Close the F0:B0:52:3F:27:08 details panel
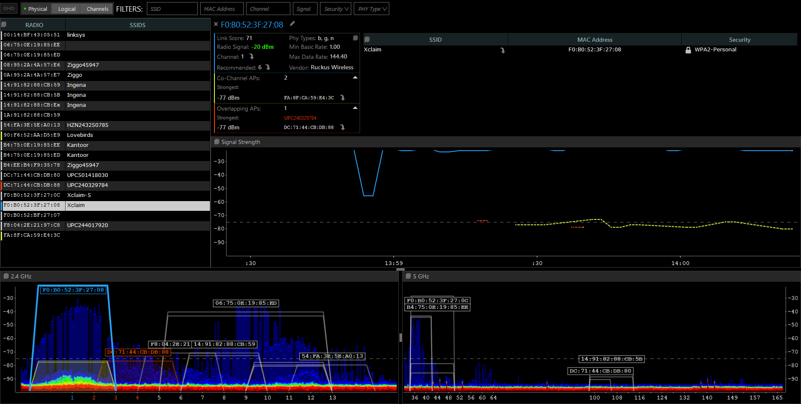This screenshot has width=801, height=404. click(216, 25)
